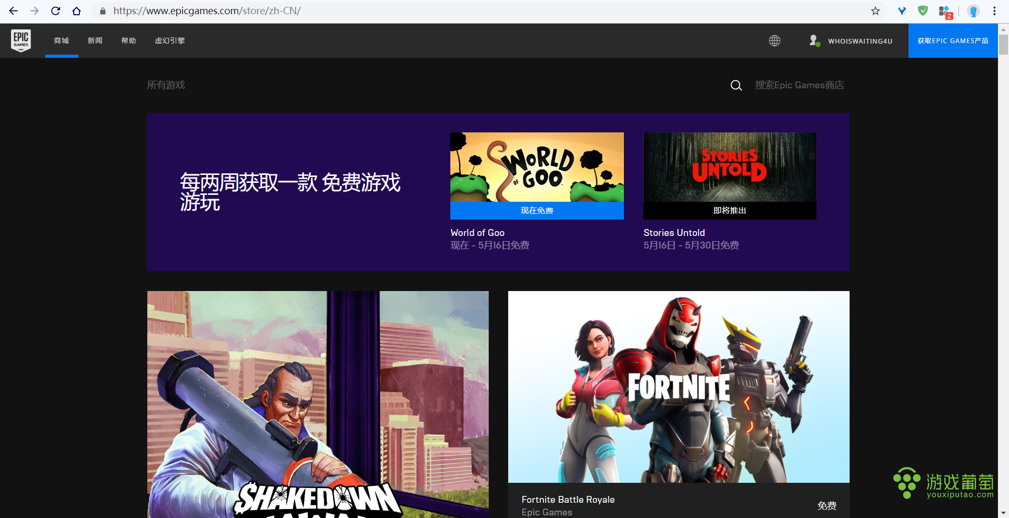The width and height of the screenshot is (1009, 518).
Task: Open the Chrome three-dot menu
Action: [994, 11]
